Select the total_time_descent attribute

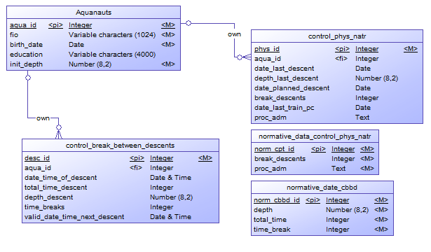point(56,188)
